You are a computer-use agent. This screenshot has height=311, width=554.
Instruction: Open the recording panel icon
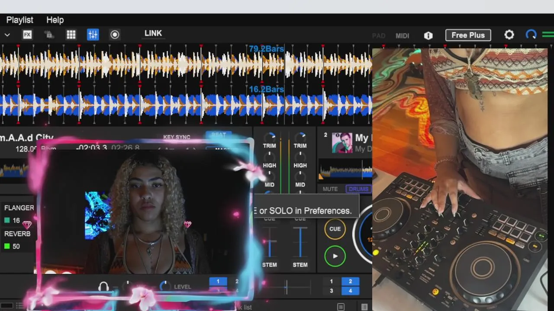[115, 35]
